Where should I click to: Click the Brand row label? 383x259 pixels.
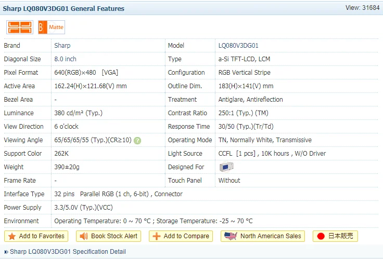coord(12,46)
